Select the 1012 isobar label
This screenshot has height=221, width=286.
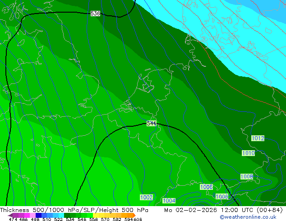pos(258,138)
